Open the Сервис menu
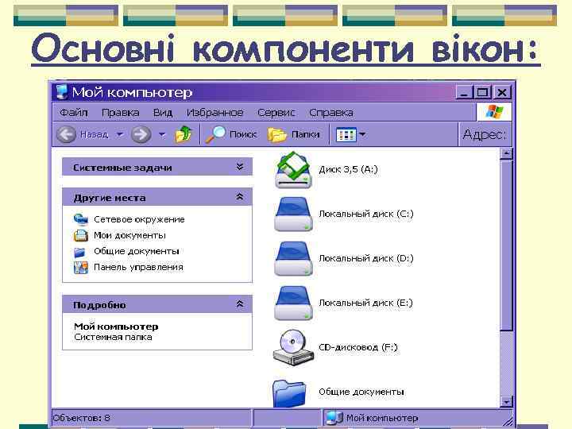The height and width of the screenshot is (429, 572). pyautogui.click(x=276, y=112)
